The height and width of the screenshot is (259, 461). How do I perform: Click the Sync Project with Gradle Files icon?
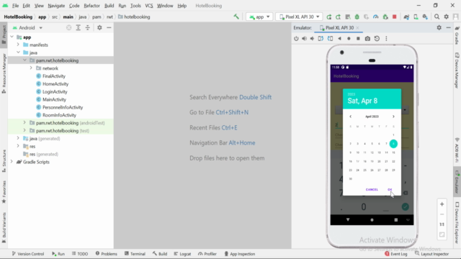point(406,17)
